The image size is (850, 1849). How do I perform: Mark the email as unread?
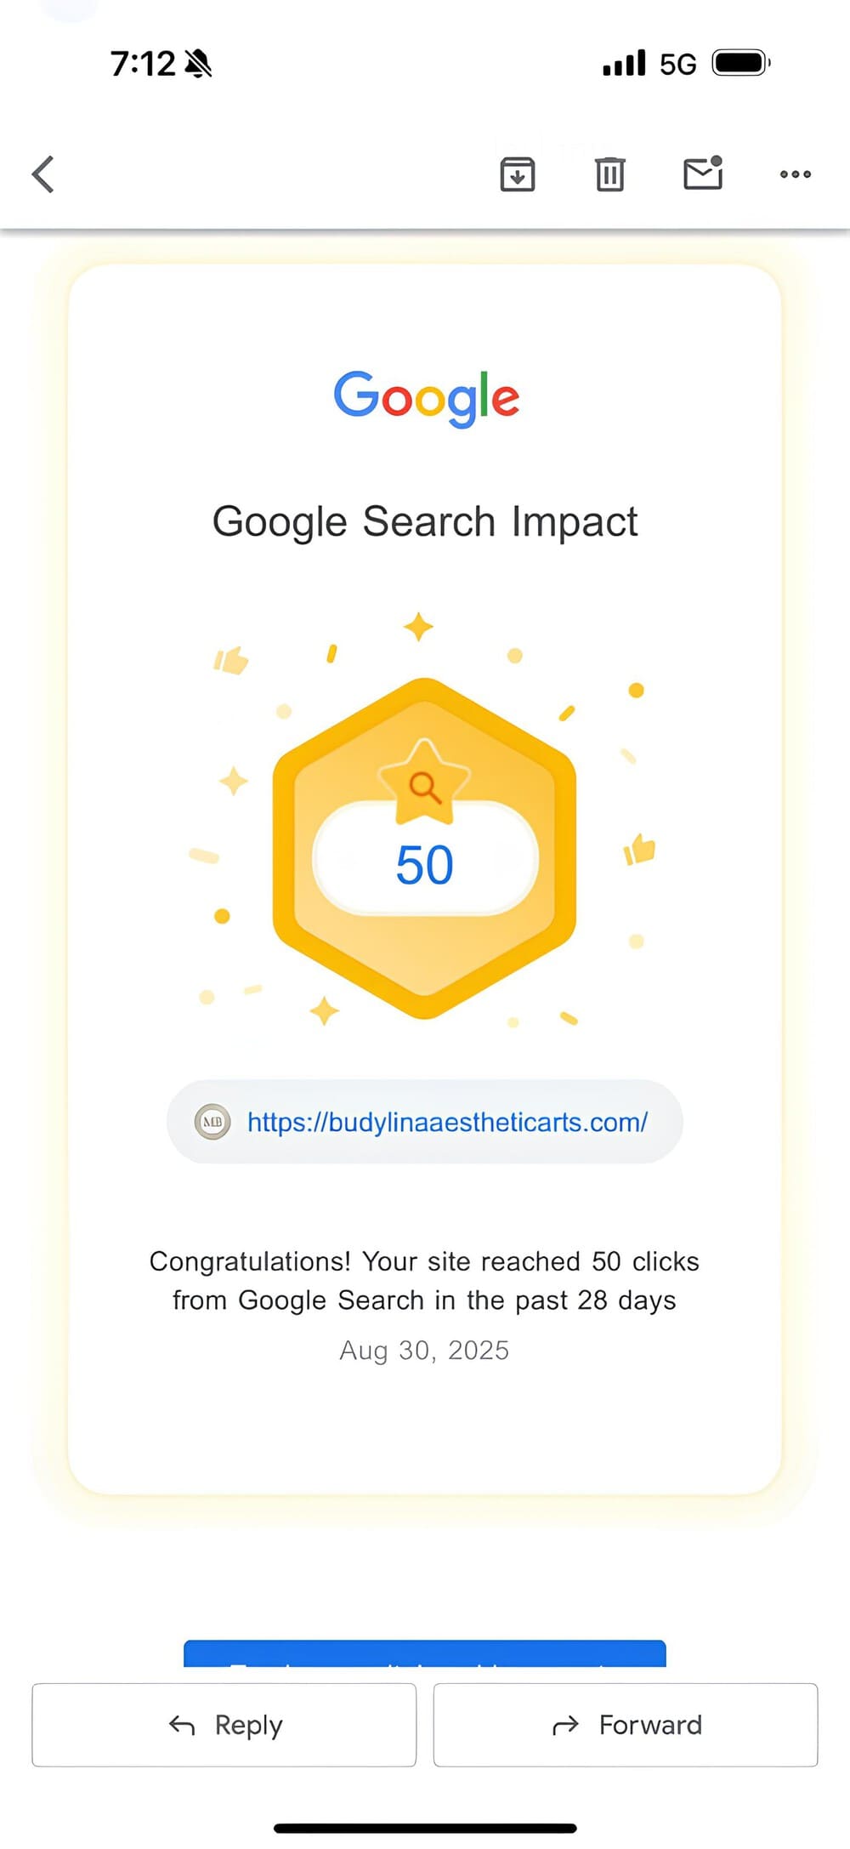click(703, 174)
